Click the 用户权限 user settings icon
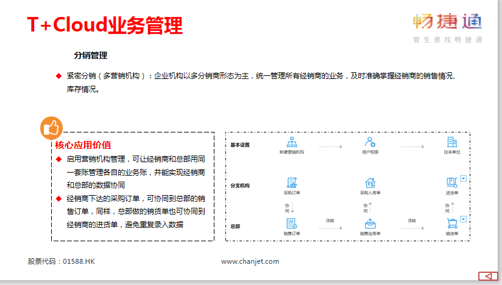The image size is (502, 285). [370, 142]
